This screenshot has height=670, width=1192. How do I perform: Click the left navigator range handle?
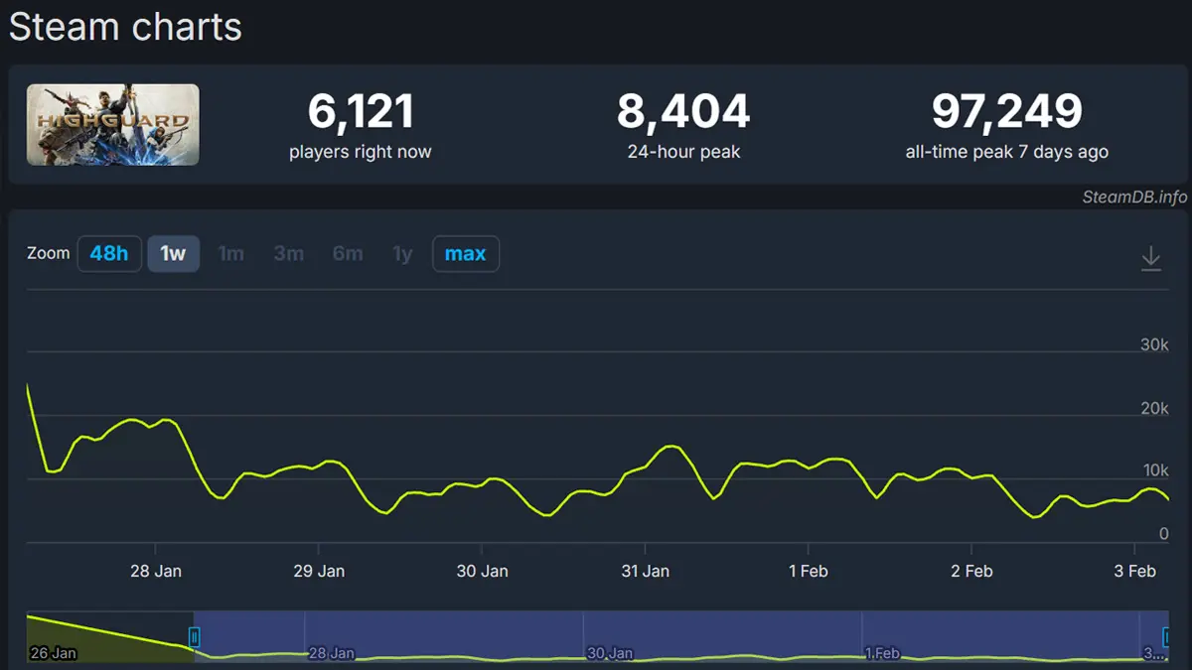(195, 637)
